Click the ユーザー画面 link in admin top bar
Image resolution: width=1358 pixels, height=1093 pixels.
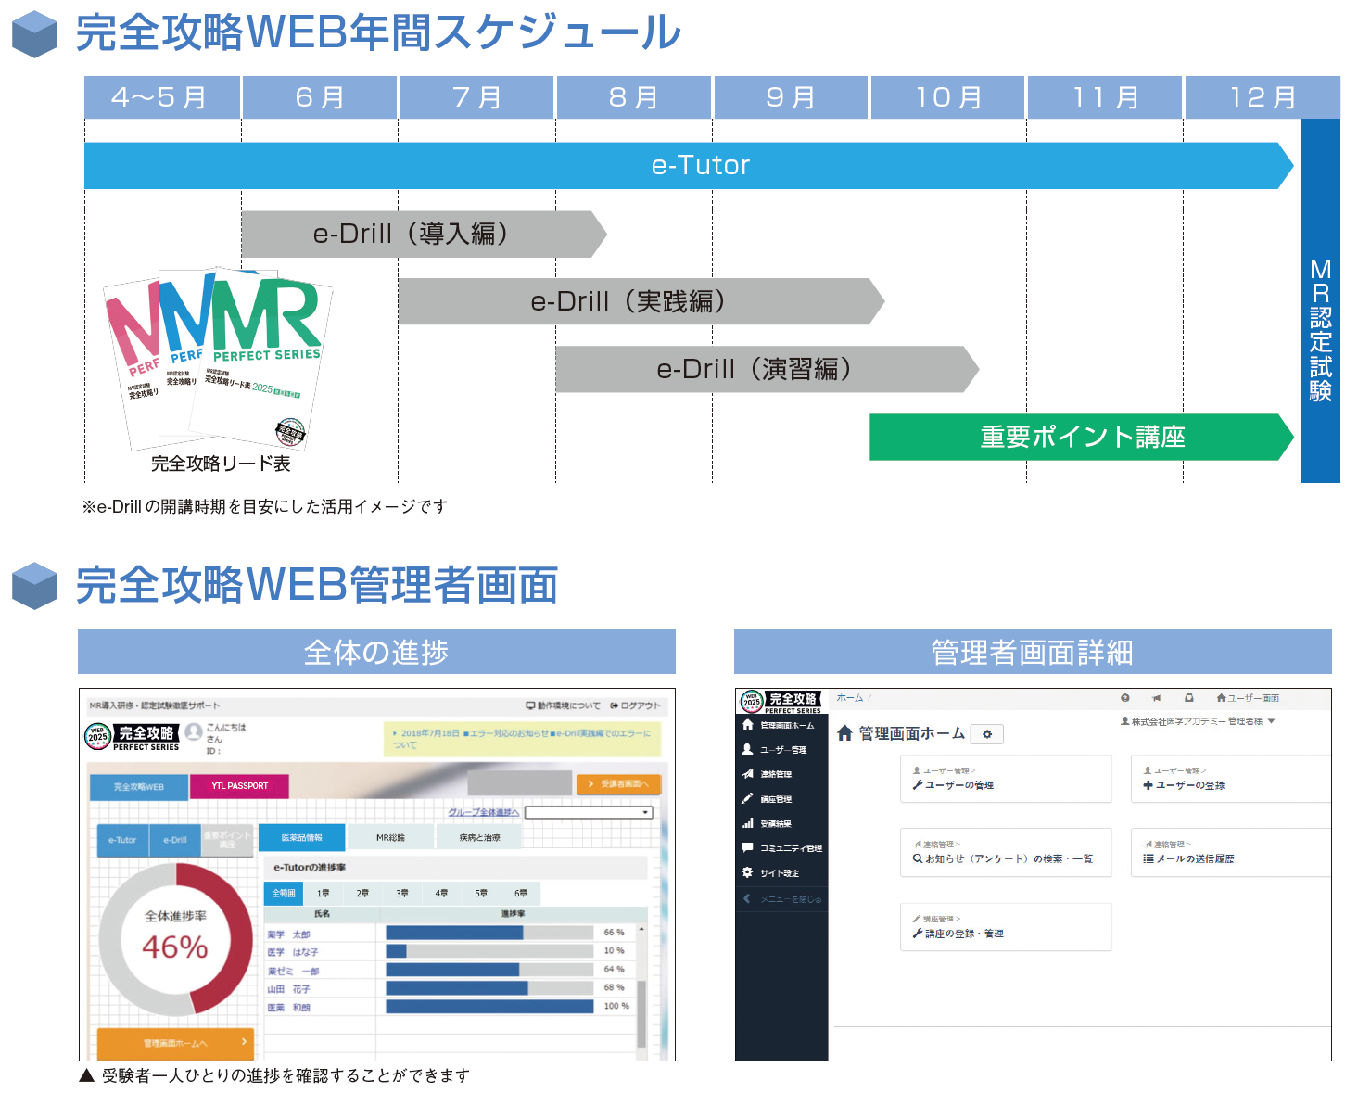click(1248, 698)
